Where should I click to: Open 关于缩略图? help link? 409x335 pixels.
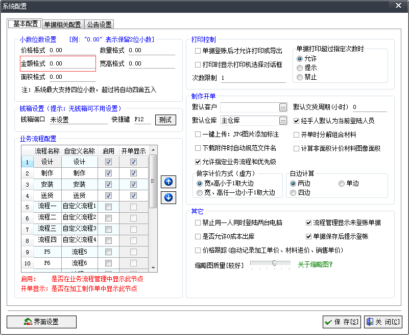coord(315,264)
